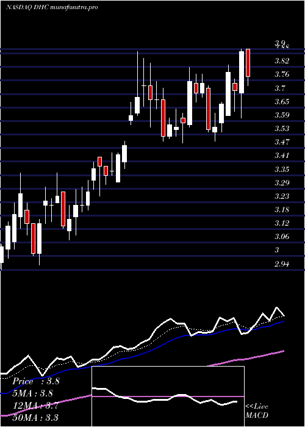This screenshot has height=427, width=305.
Task: Click the 12MA : 3.7 legend entry
Action: click(35, 406)
